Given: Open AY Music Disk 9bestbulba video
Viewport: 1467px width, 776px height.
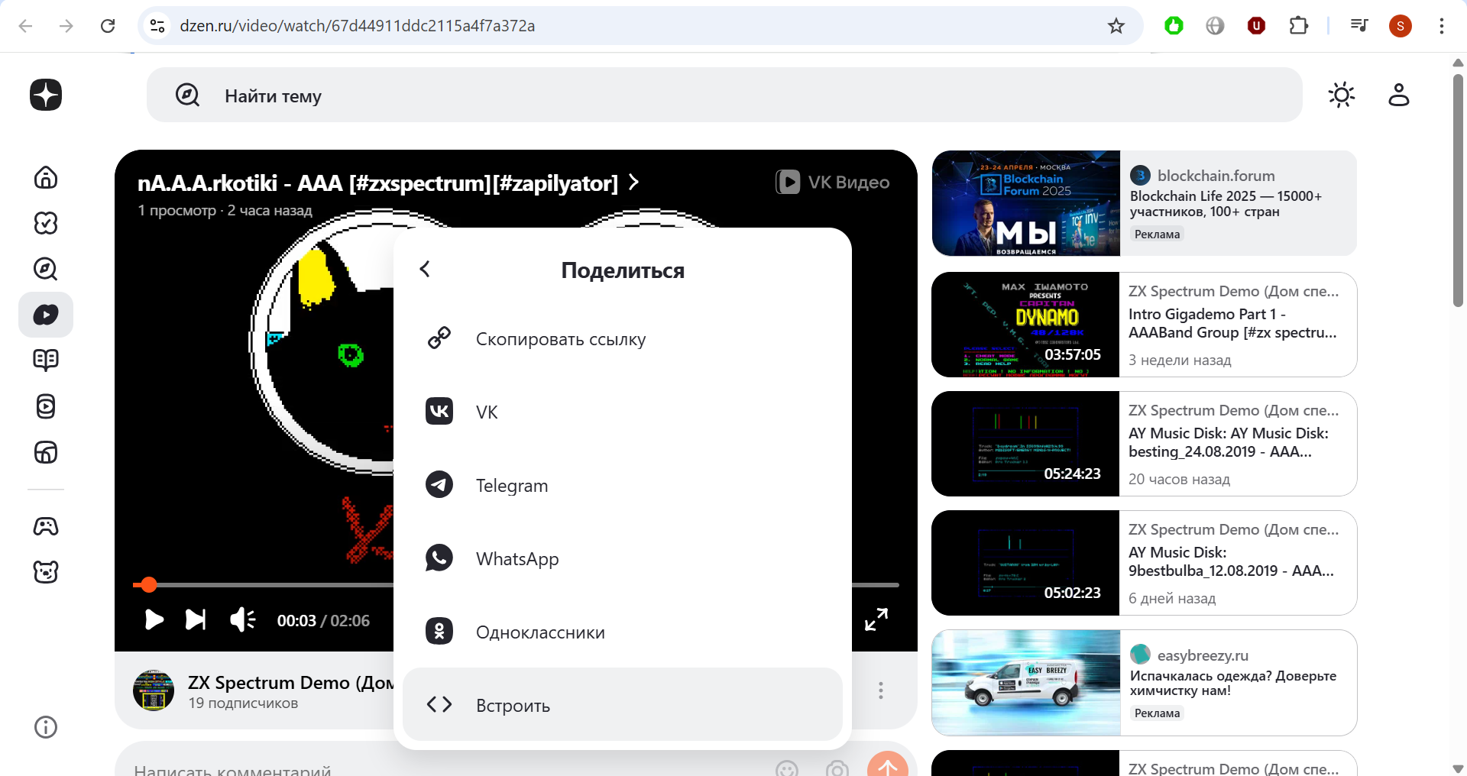Looking at the screenshot, I should pos(1232,561).
